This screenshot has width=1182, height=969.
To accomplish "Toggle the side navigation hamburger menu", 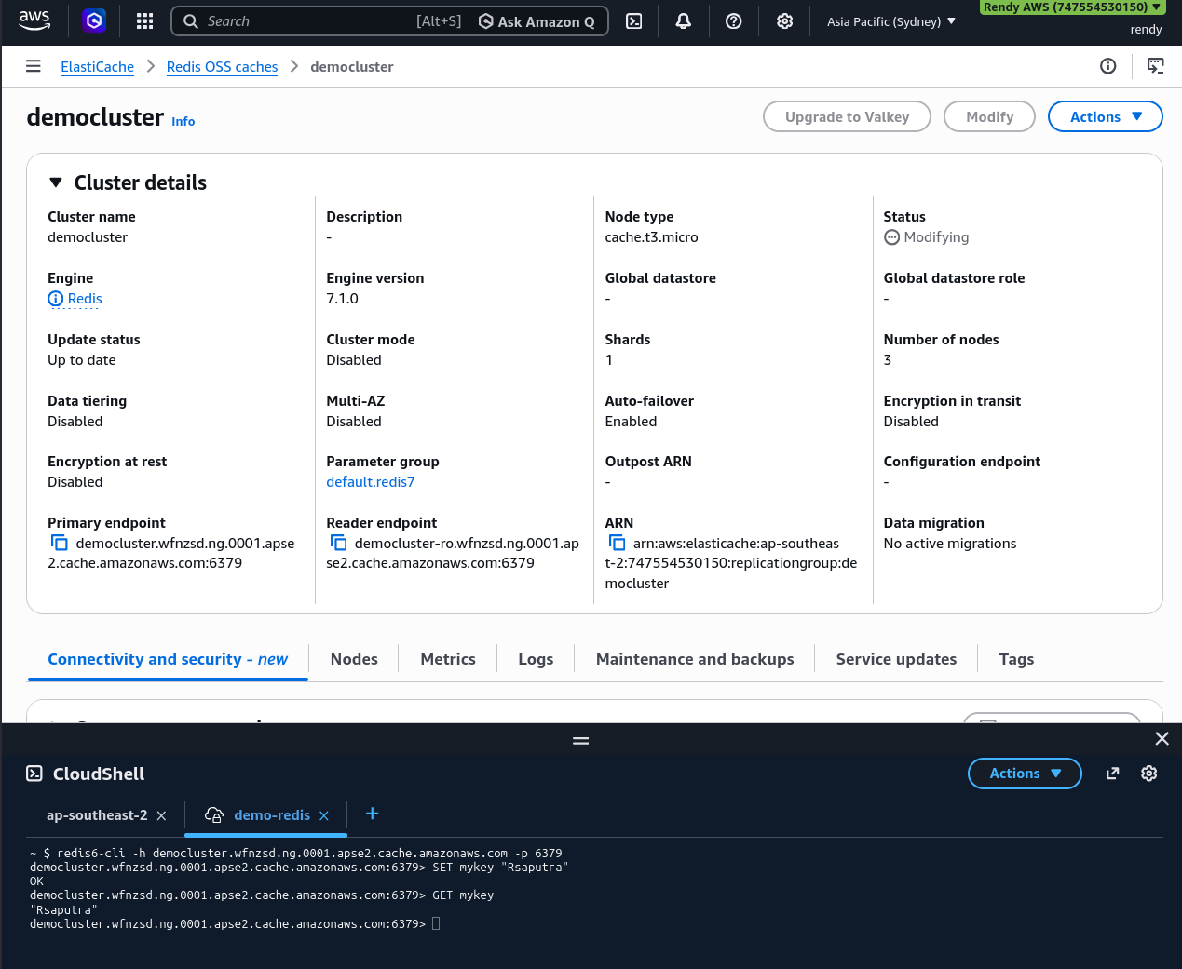I will coord(34,66).
